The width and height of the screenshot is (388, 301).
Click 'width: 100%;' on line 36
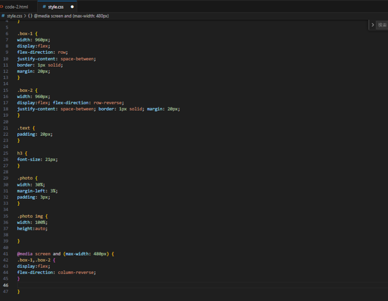point(32,222)
